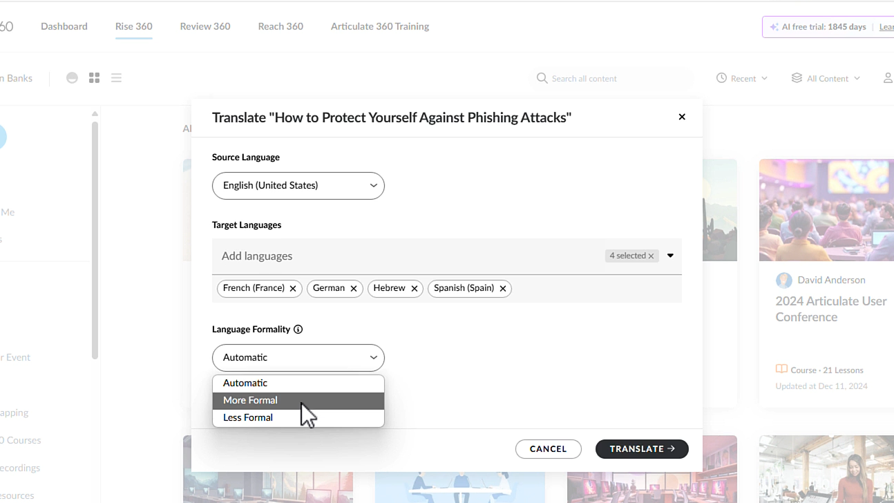Open Language Formality dropdown
Screen dimensions: 894x503
(298, 358)
